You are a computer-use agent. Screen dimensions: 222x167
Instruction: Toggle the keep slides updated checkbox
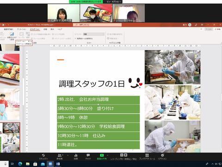tap(32, 34)
